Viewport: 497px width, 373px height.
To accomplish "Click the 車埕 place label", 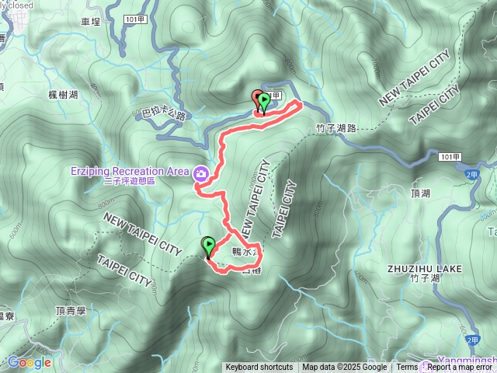I will coord(90,22).
